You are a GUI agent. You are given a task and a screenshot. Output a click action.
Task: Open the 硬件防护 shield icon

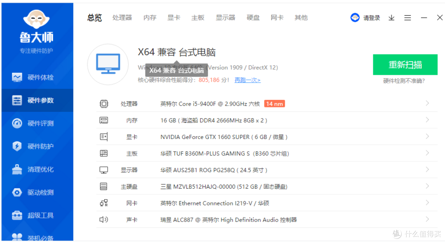(x=17, y=146)
